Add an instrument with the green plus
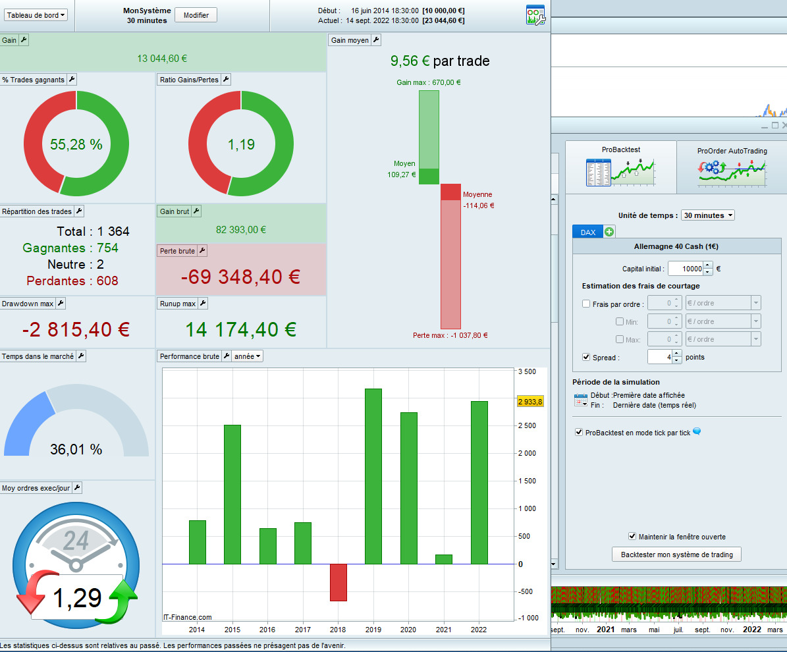The height and width of the screenshot is (652, 787). tap(609, 232)
